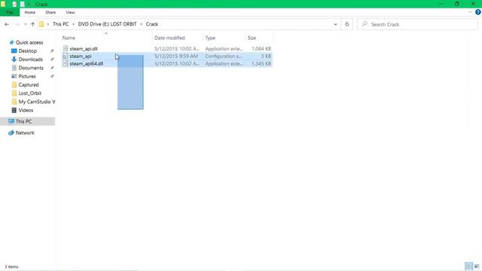Click the Videos film icon

click(x=14, y=110)
